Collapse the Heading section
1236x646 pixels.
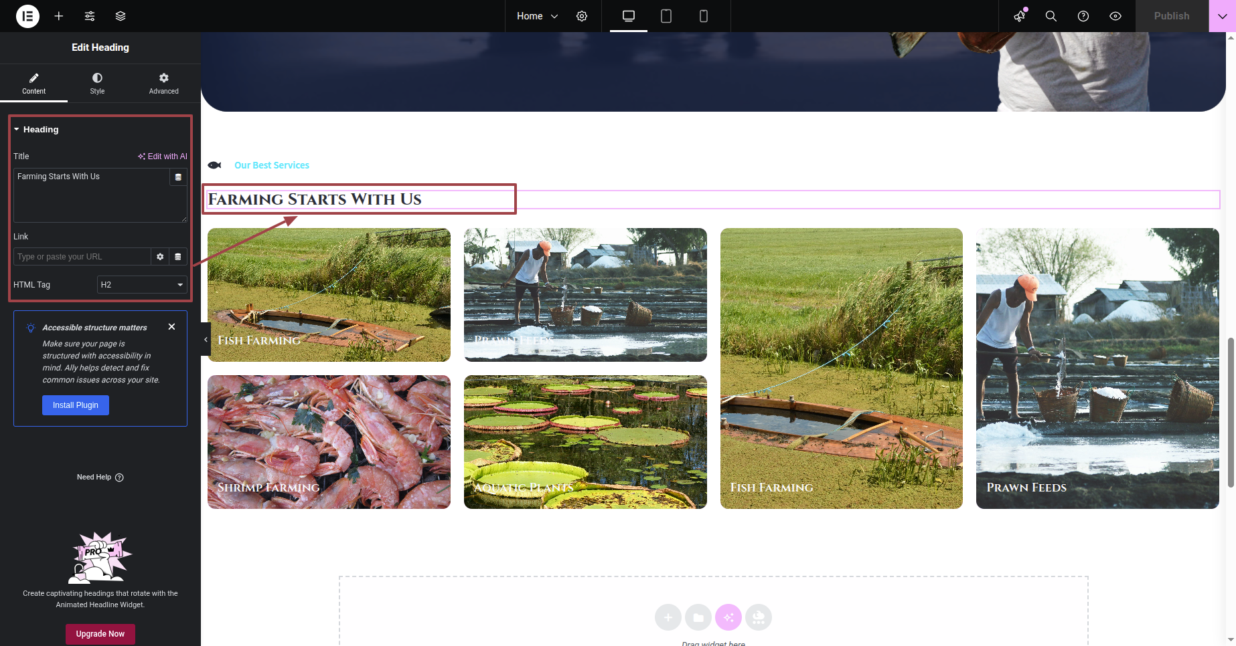[40, 130]
